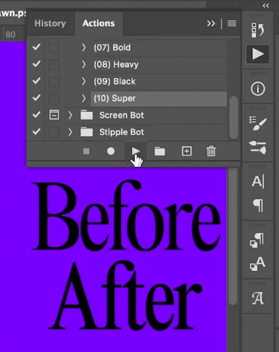Open the Glyphs panel icon
The width and height of the screenshot is (279, 352).
(x=258, y=299)
